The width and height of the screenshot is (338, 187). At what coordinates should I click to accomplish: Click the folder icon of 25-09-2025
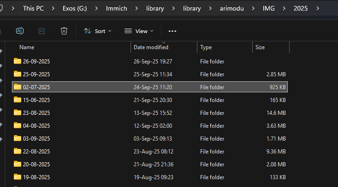(18, 74)
